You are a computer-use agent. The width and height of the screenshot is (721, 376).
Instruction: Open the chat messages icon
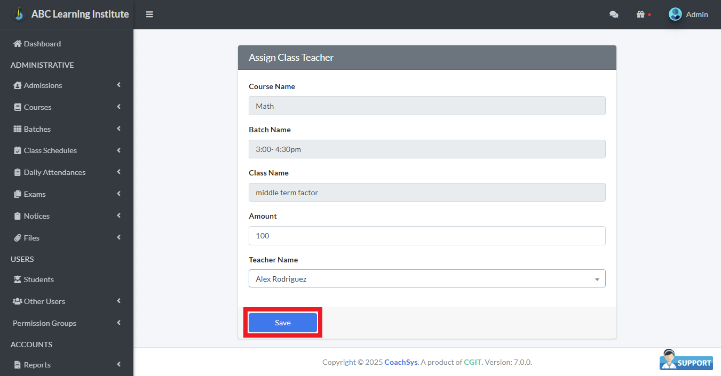[x=614, y=14]
